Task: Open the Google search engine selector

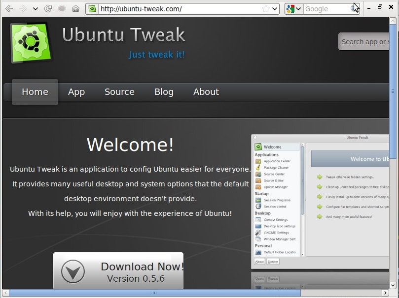Action: click(x=293, y=9)
